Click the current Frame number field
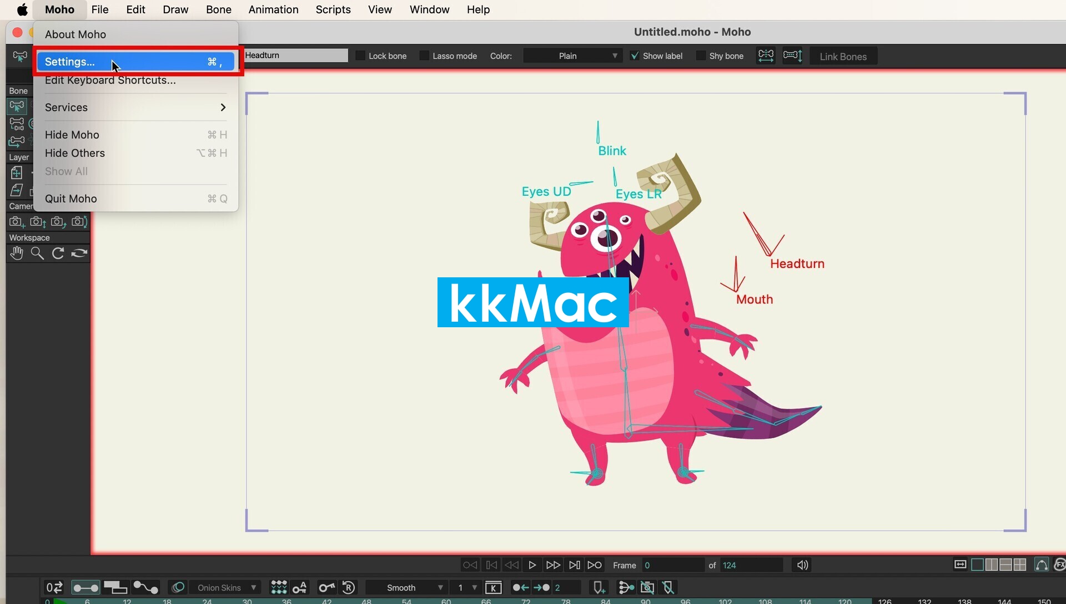The height and width of the screenshot is (604, 1066). (x=672, y=565)
